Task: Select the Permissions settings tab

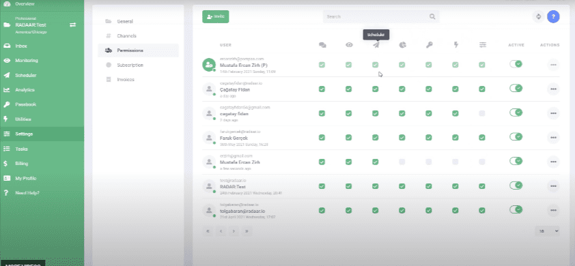Action: click(x=138, y=50)
